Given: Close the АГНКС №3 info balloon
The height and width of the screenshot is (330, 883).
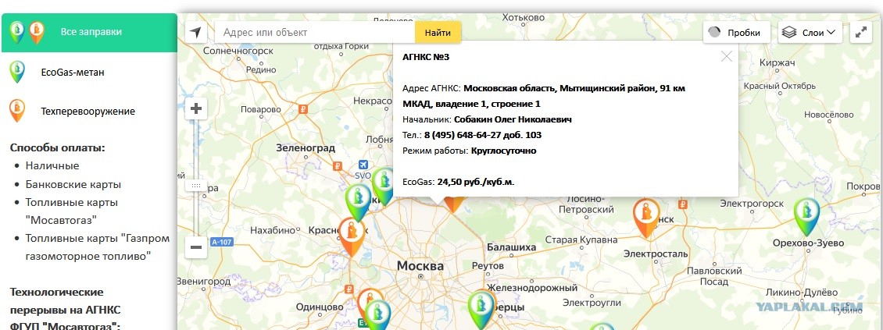Looking at the screenshot, I should point(727,56).
